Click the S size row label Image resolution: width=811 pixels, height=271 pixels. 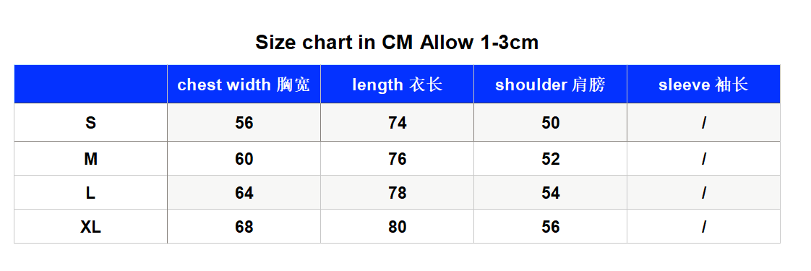(x=90, y=123)
